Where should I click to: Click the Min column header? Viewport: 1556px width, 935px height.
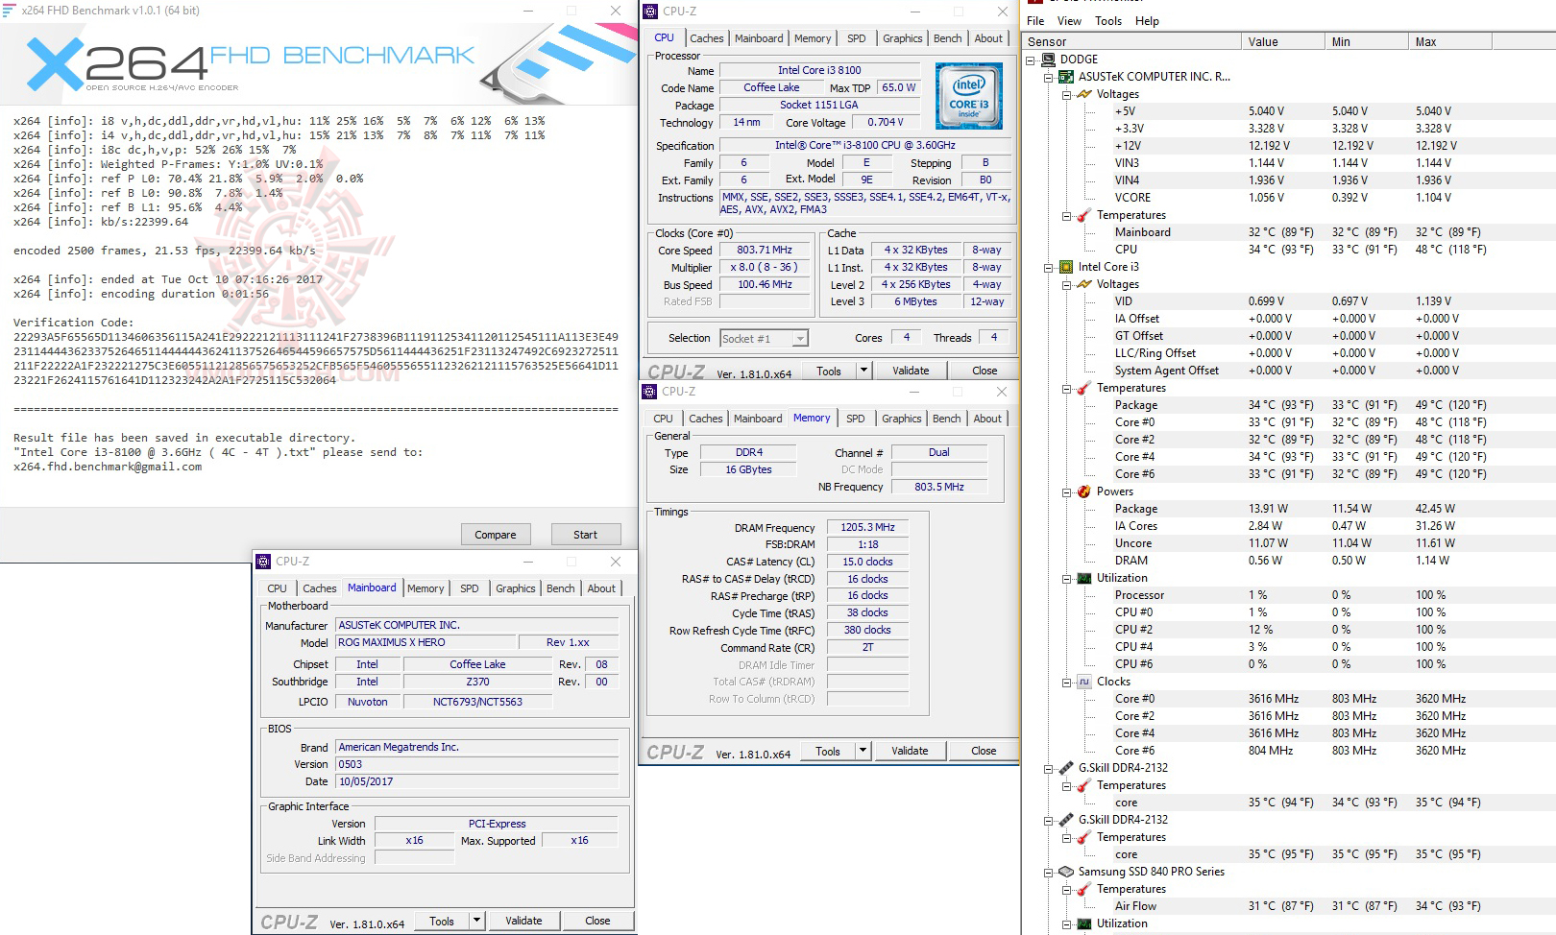click(x=1366, y=42)
